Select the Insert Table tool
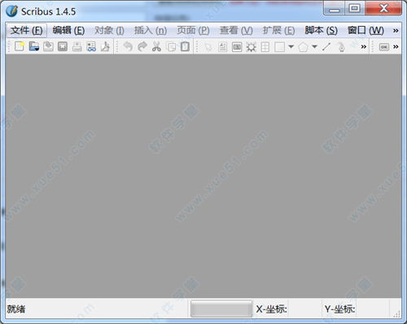407x324 pixels. click(265, 47)
